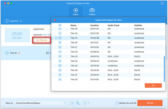Image resolution: width=168 pixels, height=109 pixels.
Task: Click the Save to path field
Action: (x=39, y=103)
